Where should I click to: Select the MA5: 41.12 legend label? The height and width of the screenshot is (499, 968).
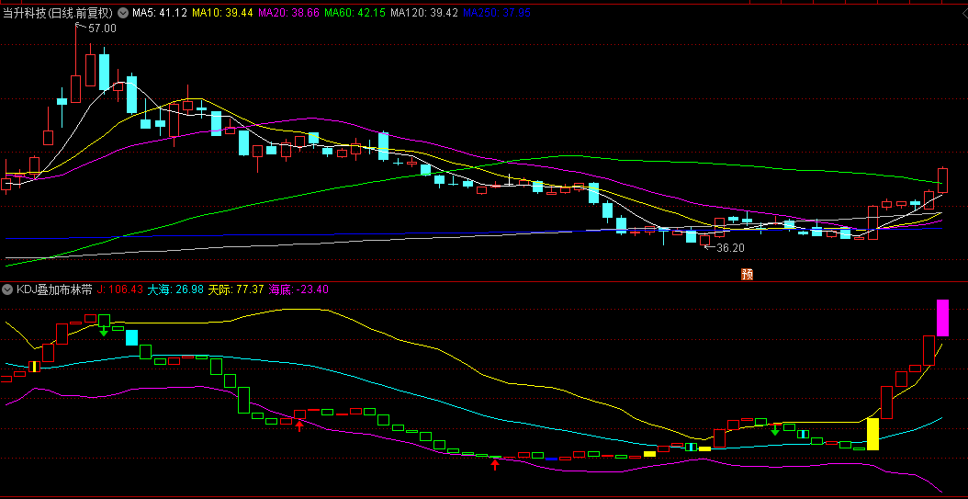[x=159, y=12]
